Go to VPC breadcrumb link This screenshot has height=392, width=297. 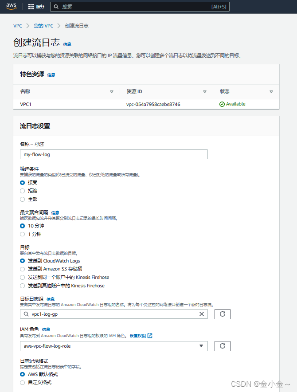pos(17,26)
